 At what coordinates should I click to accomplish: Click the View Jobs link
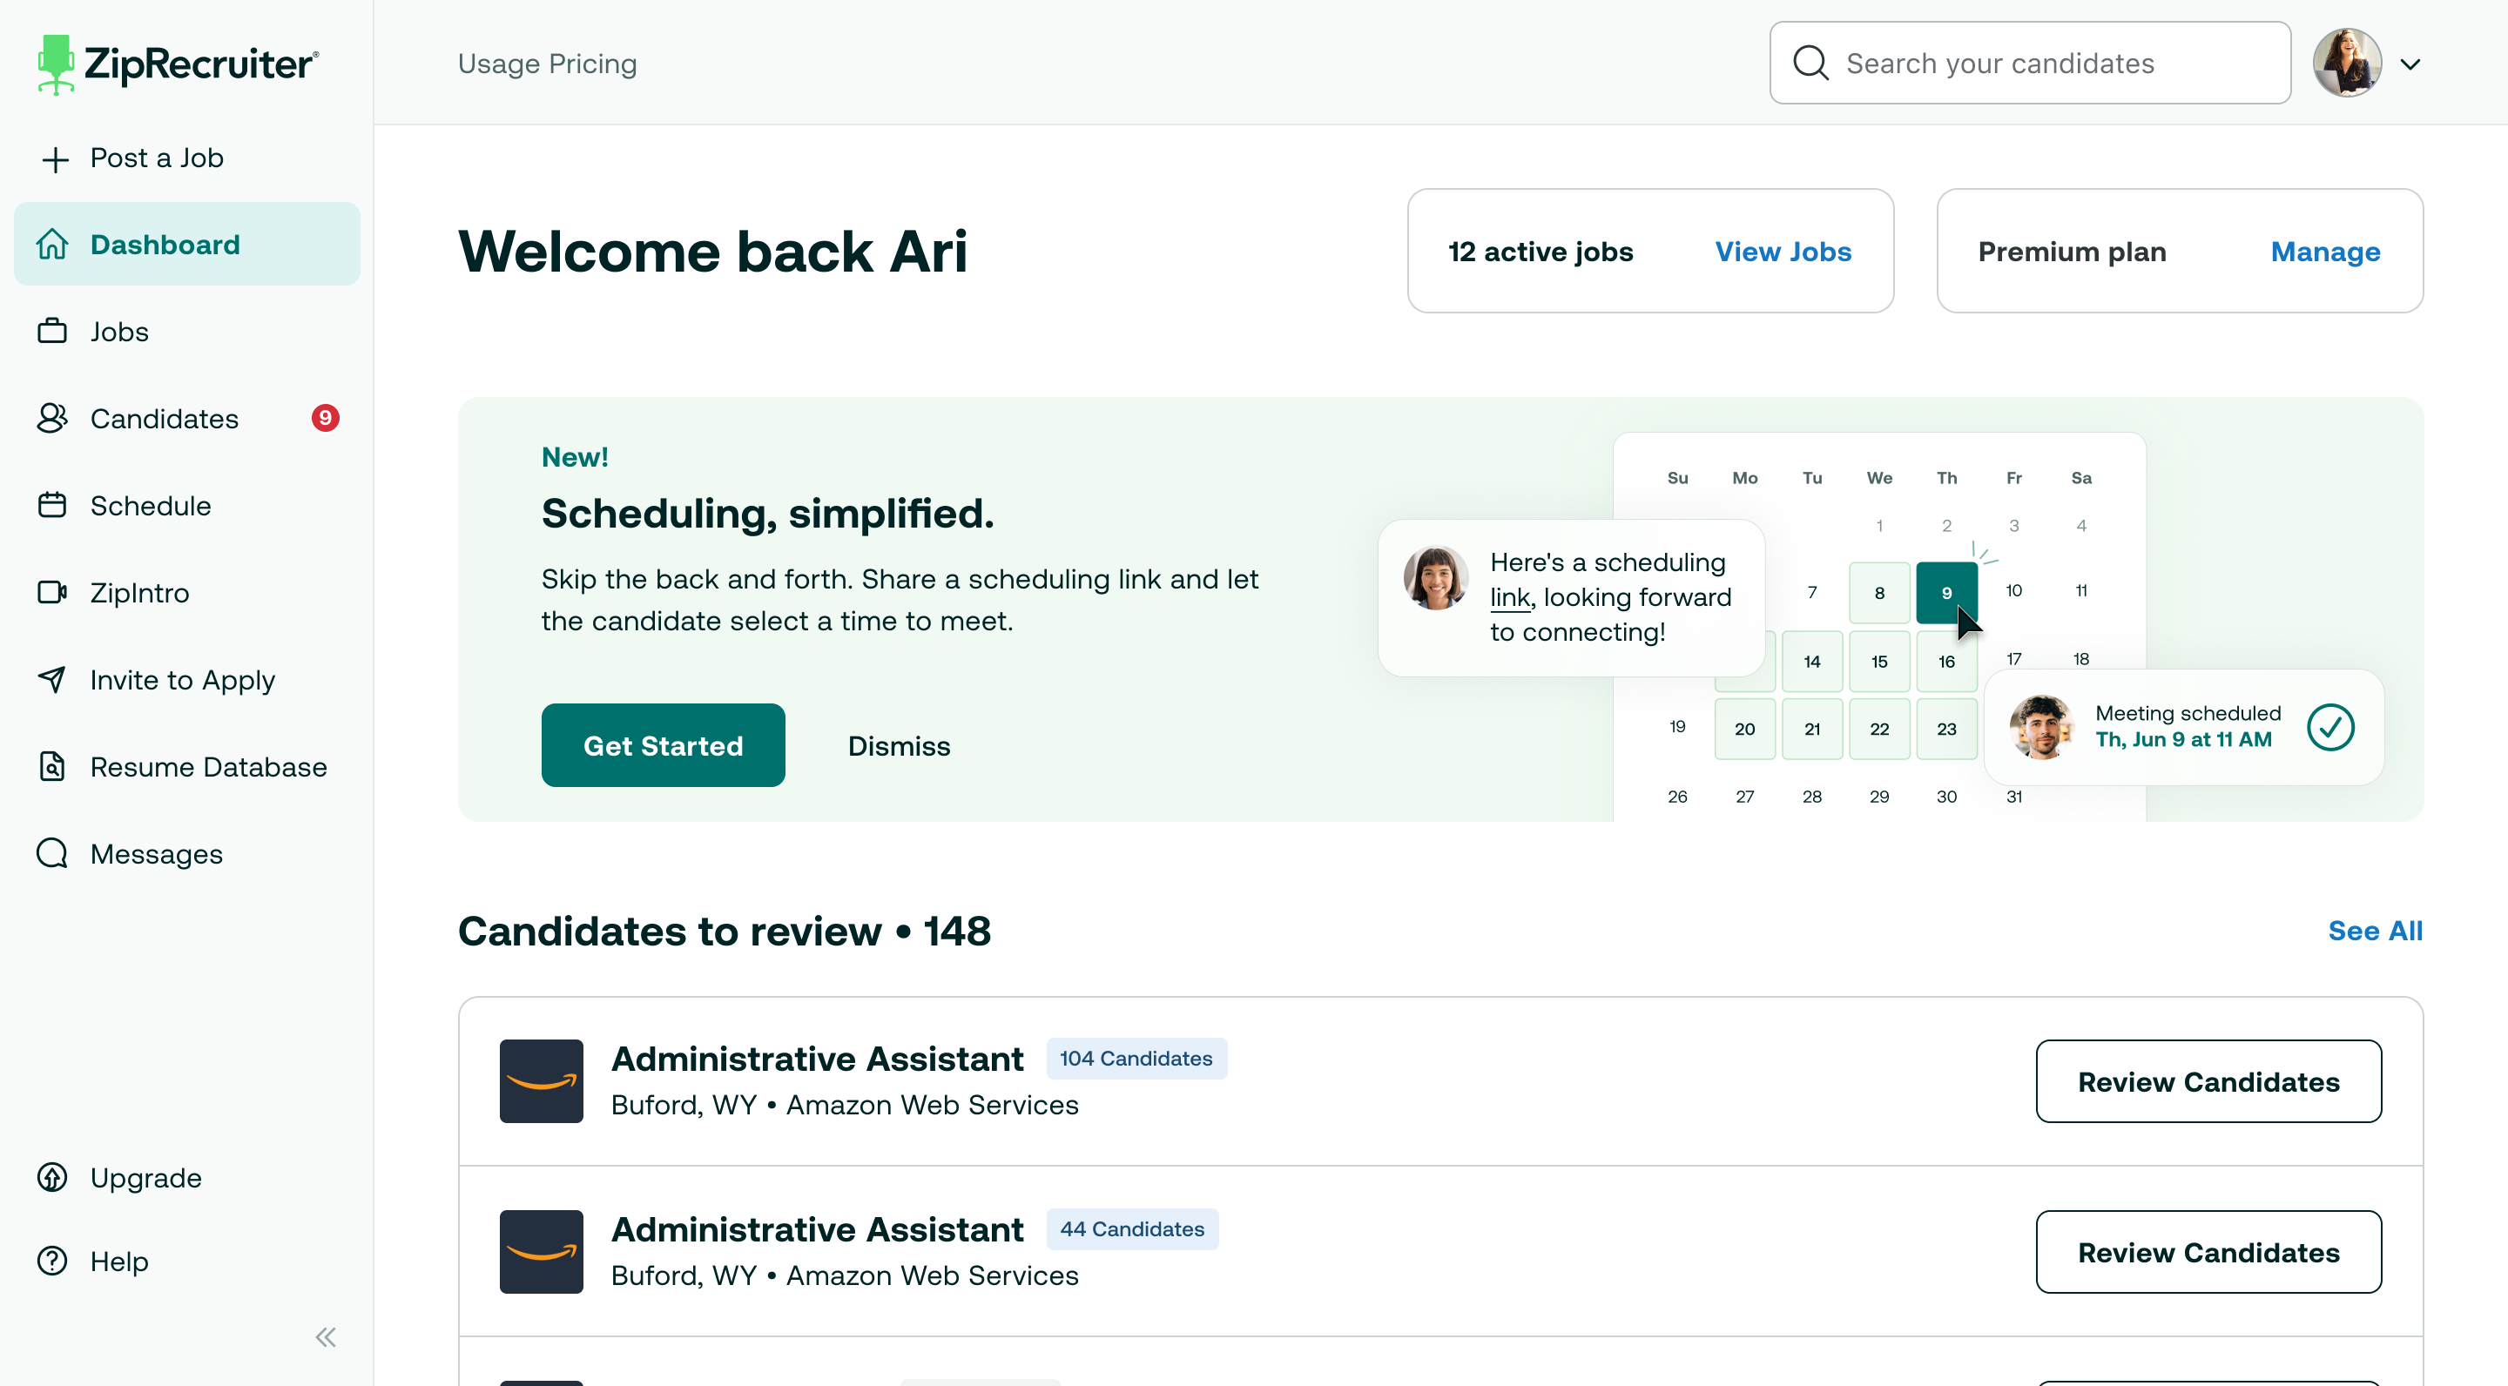pyautogui.click(x=1783, y=251)
